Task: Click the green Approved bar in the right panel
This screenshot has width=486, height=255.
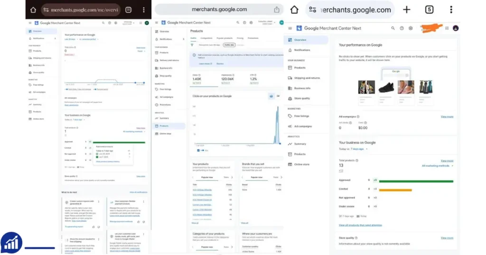Action: (x=416, y=182)
